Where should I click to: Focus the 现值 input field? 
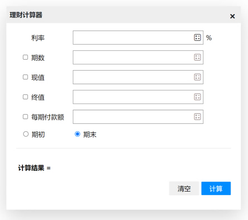pyautogui.click(x=138, y=77)
